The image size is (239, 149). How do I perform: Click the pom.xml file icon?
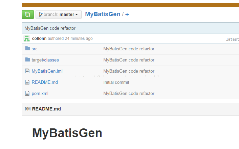pos(27,93)
